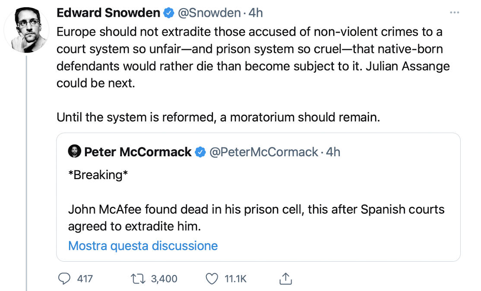Click the *Breaking* text in quoted tweet

point(98,175)
